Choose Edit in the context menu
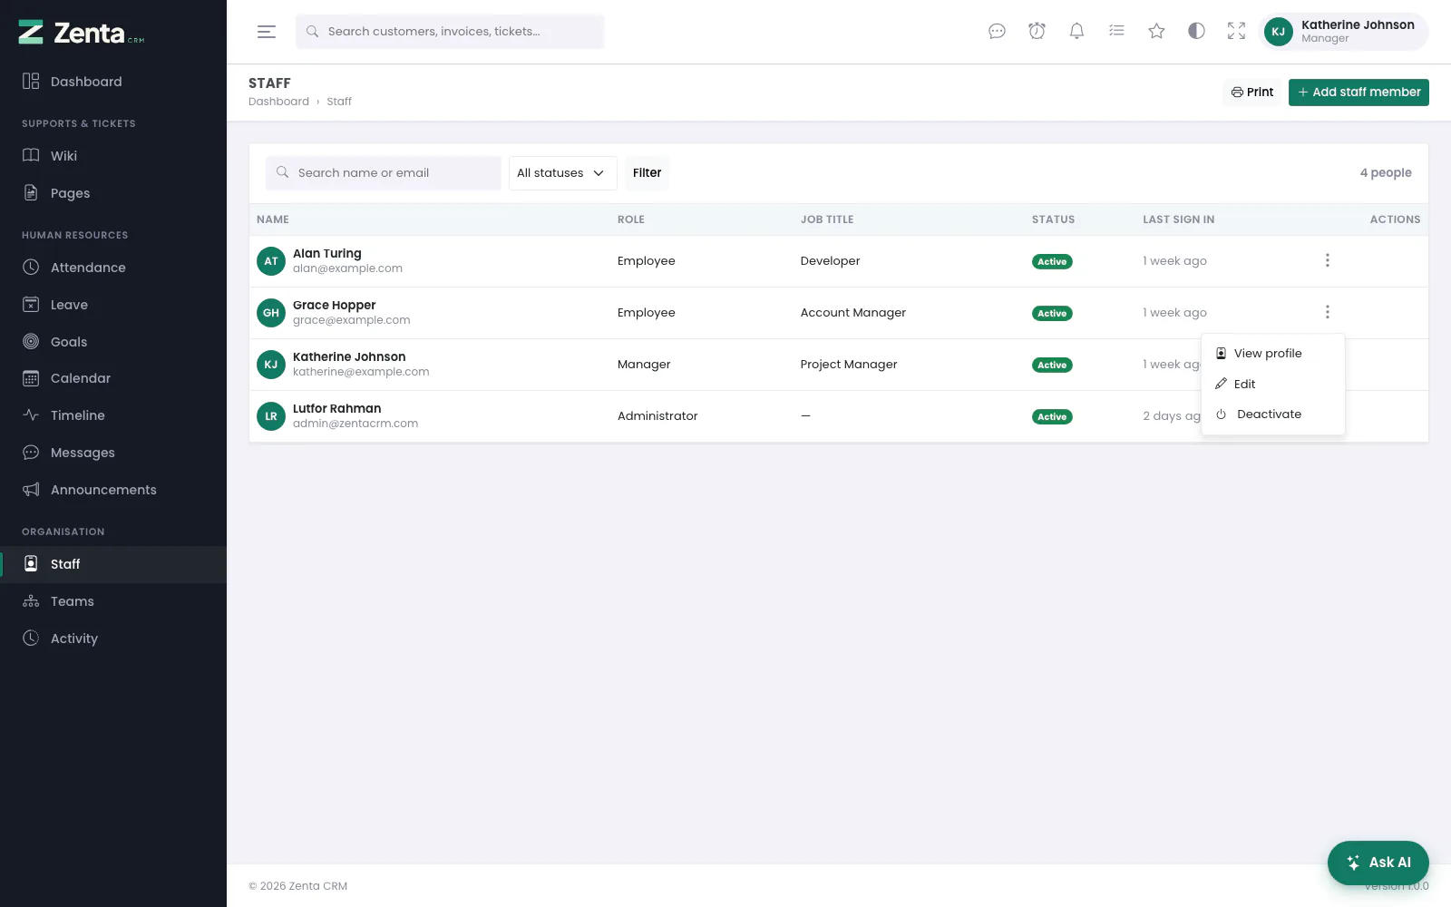This screenshot has width=1451, height=907. click(x=1272, y=384)
